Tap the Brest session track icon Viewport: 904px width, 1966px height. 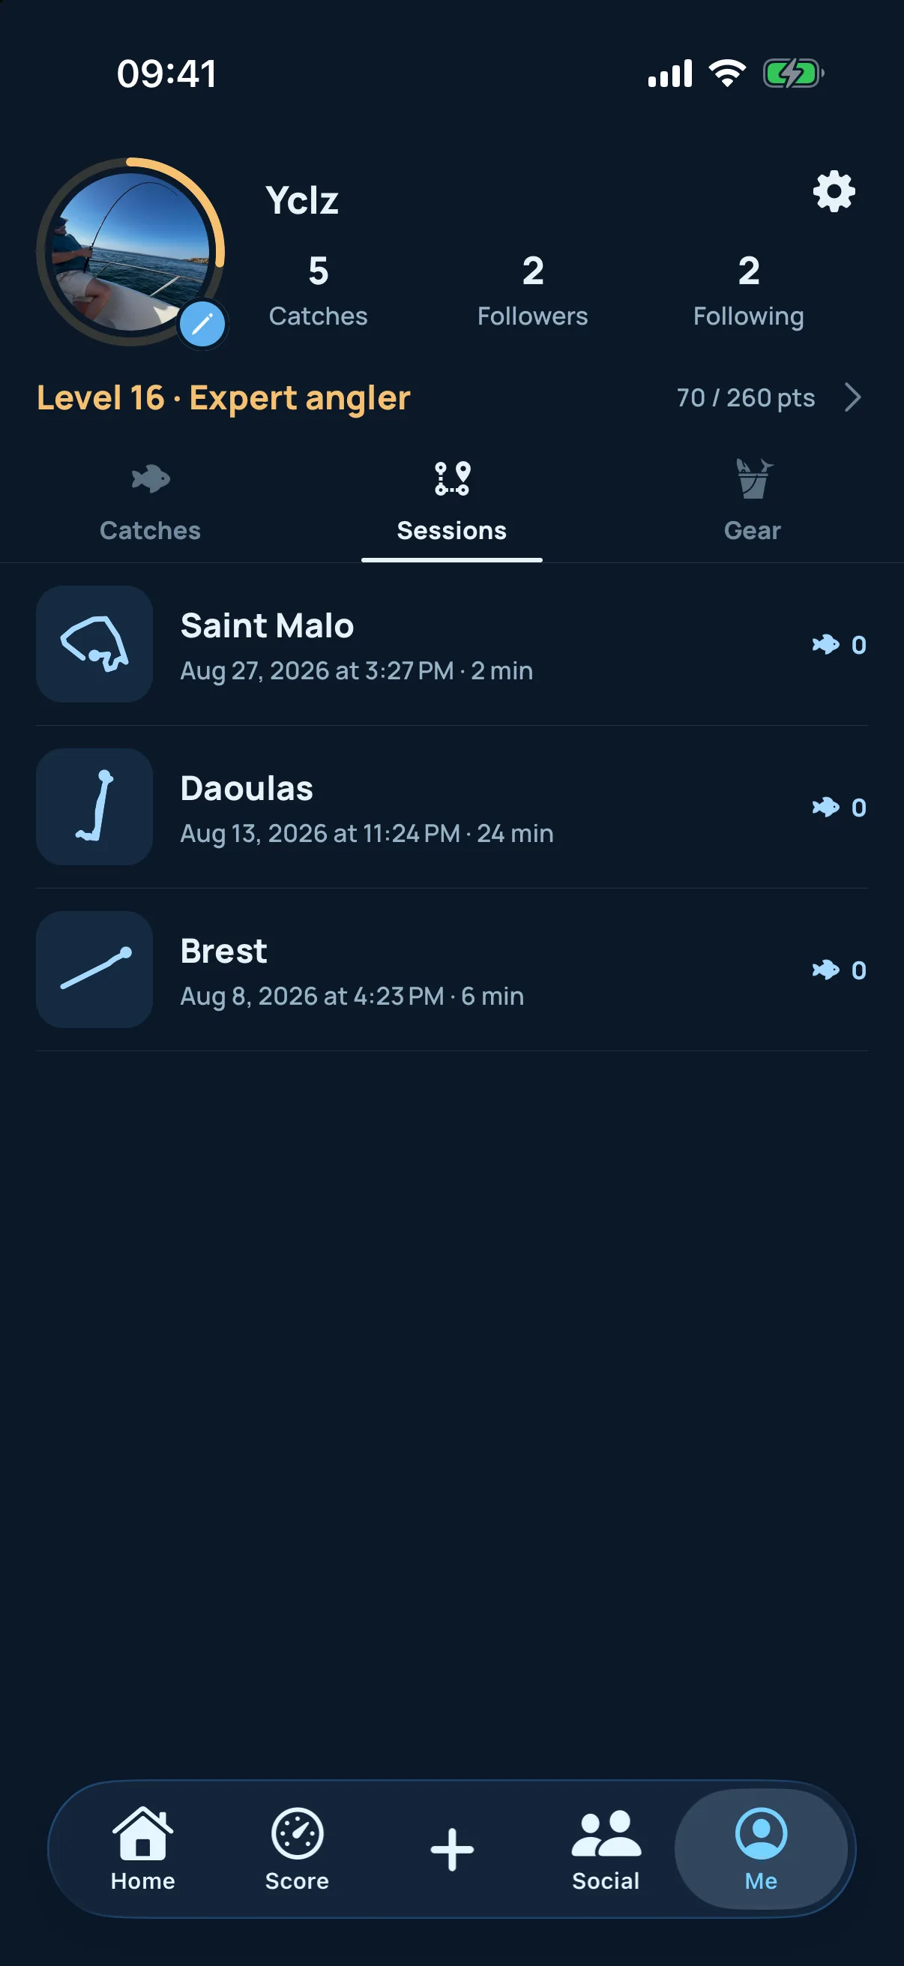[x=94, y=970]
